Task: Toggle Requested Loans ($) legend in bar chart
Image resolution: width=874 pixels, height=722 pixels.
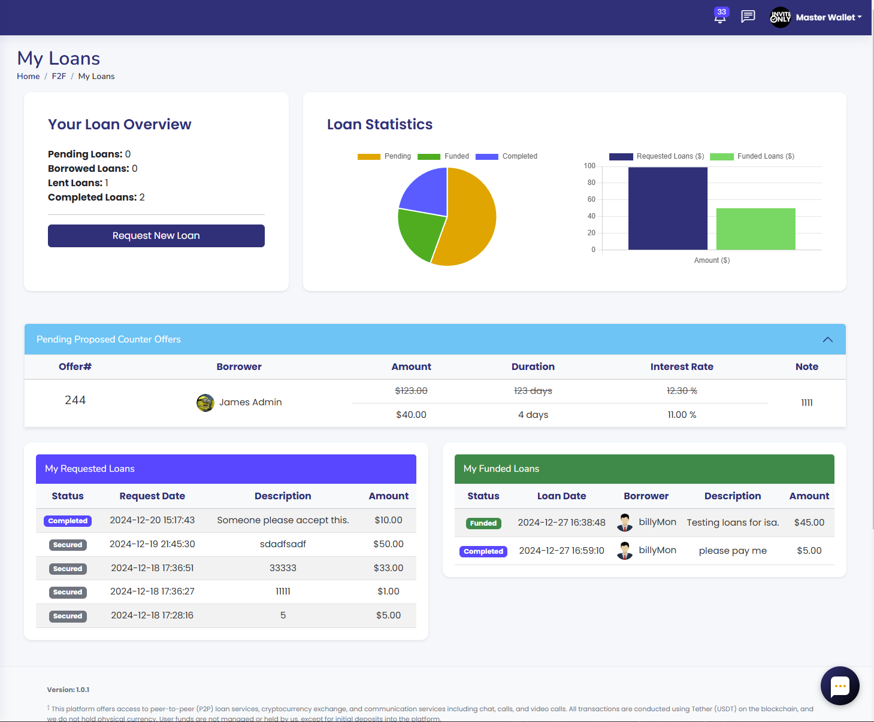Action: pos(657,156)
